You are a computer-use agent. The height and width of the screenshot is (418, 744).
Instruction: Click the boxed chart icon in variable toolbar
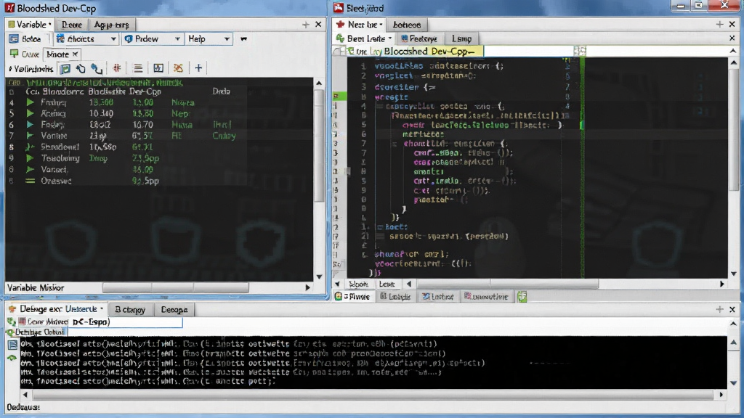(158, 68)
